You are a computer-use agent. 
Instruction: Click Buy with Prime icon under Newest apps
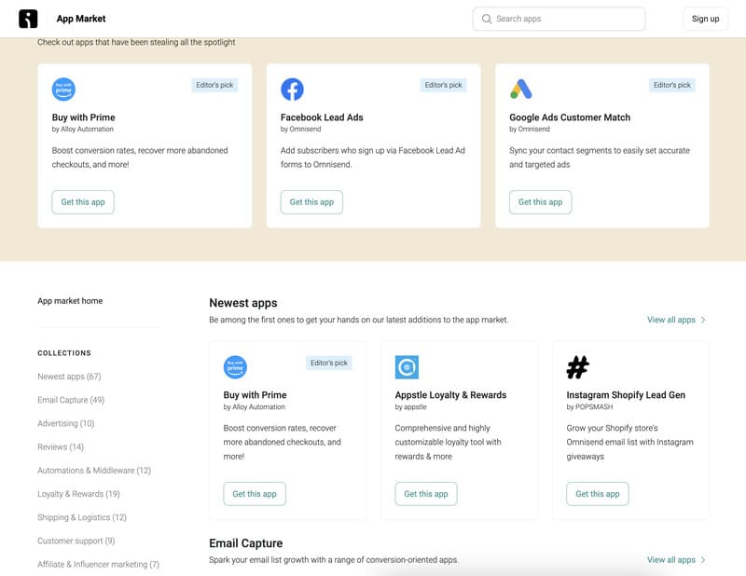click(x=235, y=366)
